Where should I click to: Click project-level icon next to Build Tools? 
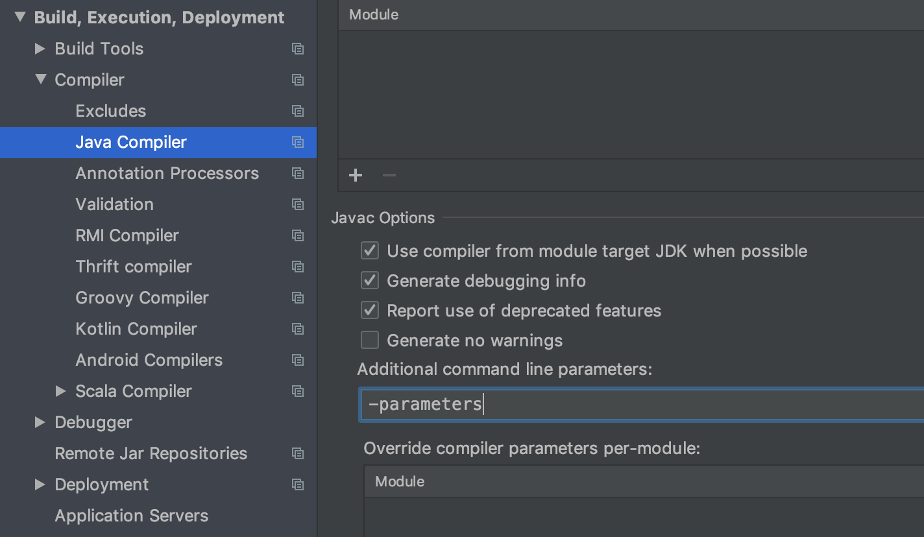click(x=298, y=49)
